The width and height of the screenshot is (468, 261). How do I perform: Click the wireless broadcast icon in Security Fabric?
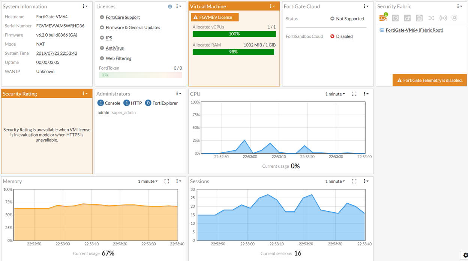click(x=443, y=18)
